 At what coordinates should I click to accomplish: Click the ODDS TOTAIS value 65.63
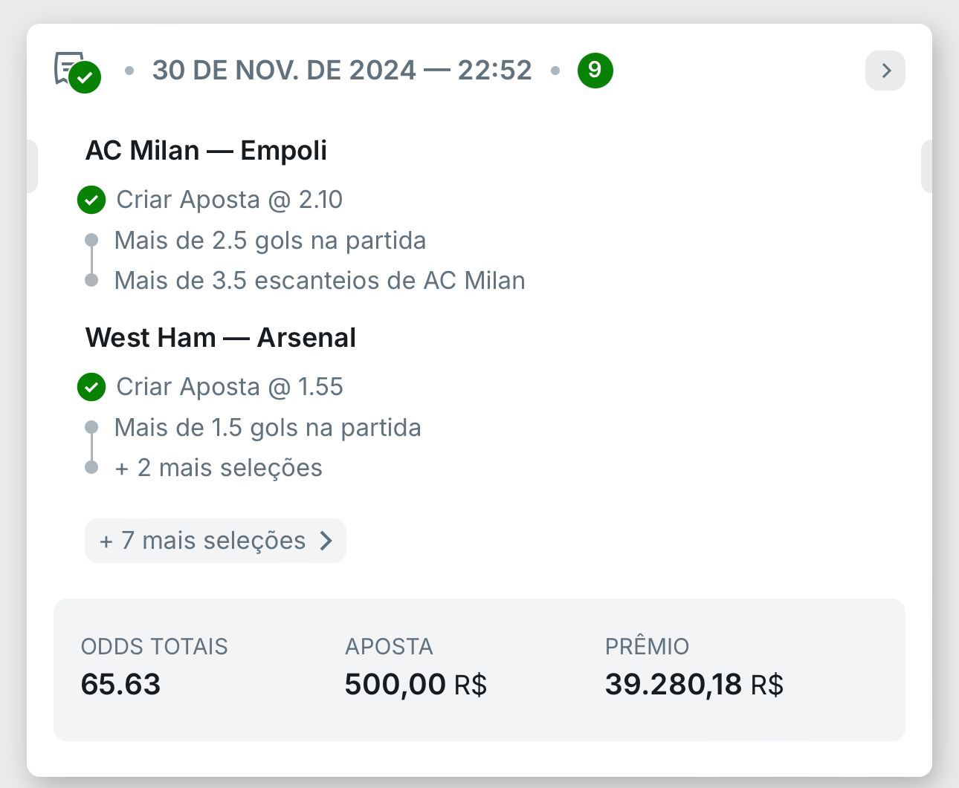120,684
